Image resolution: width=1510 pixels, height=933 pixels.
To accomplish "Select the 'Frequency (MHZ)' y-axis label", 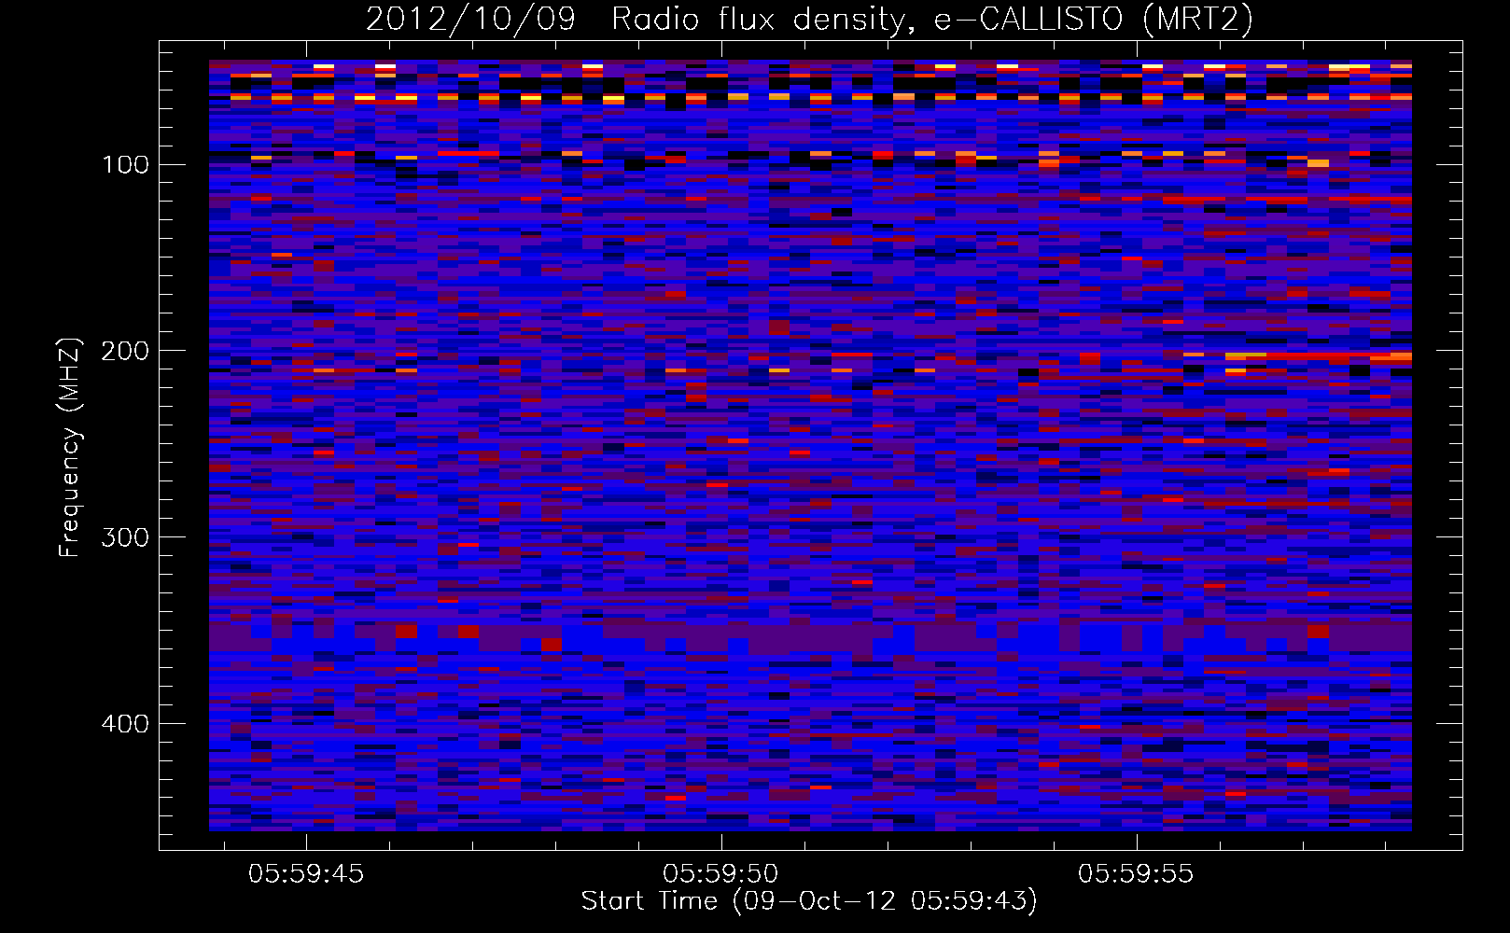I will pyautogui.click(x=70, y=447).
